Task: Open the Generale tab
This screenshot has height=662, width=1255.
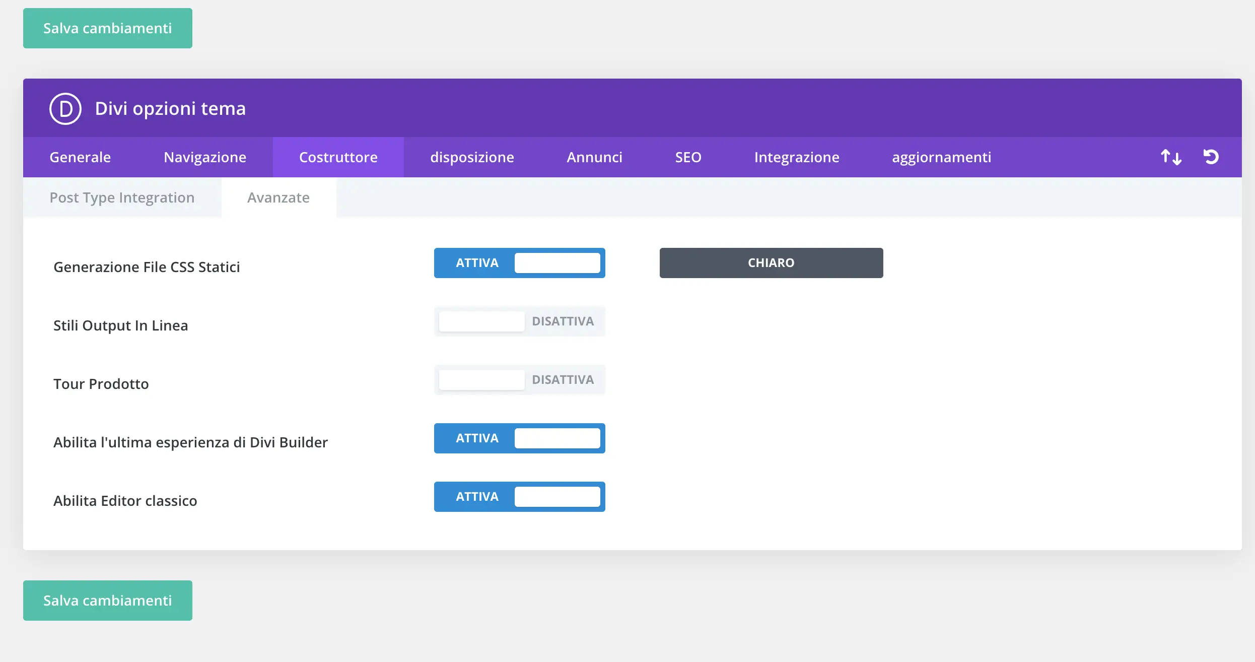Action: (x=80, y=157)
